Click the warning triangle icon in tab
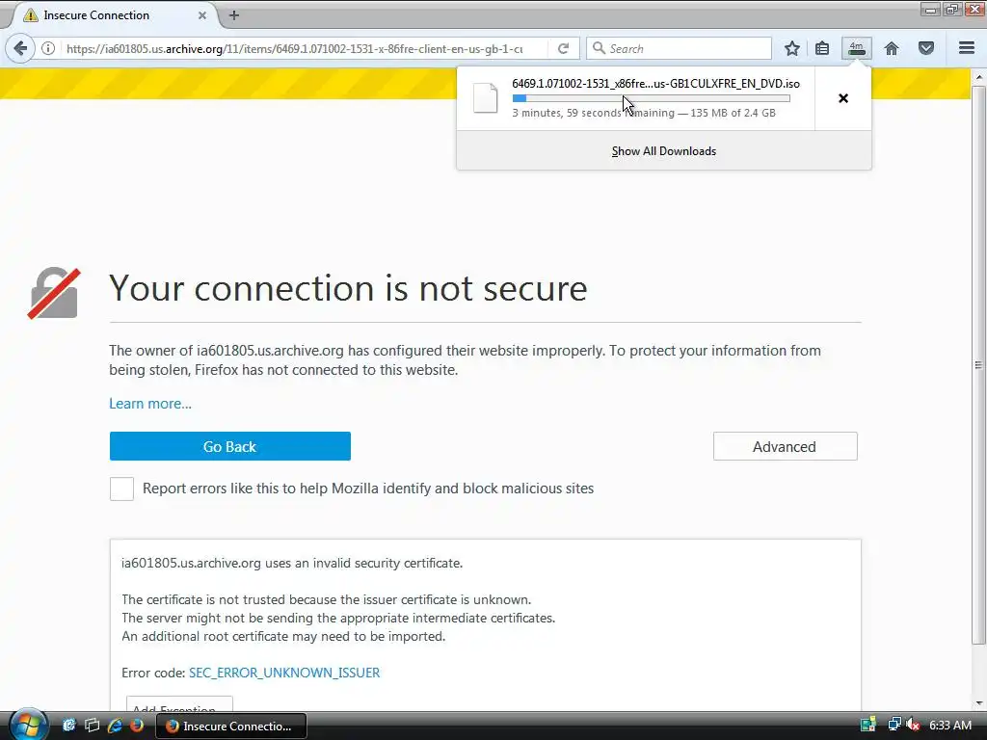 click(x=30, y=15)
